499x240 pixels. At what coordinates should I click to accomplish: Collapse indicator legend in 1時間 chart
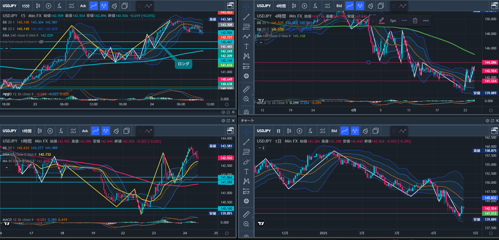7,168
